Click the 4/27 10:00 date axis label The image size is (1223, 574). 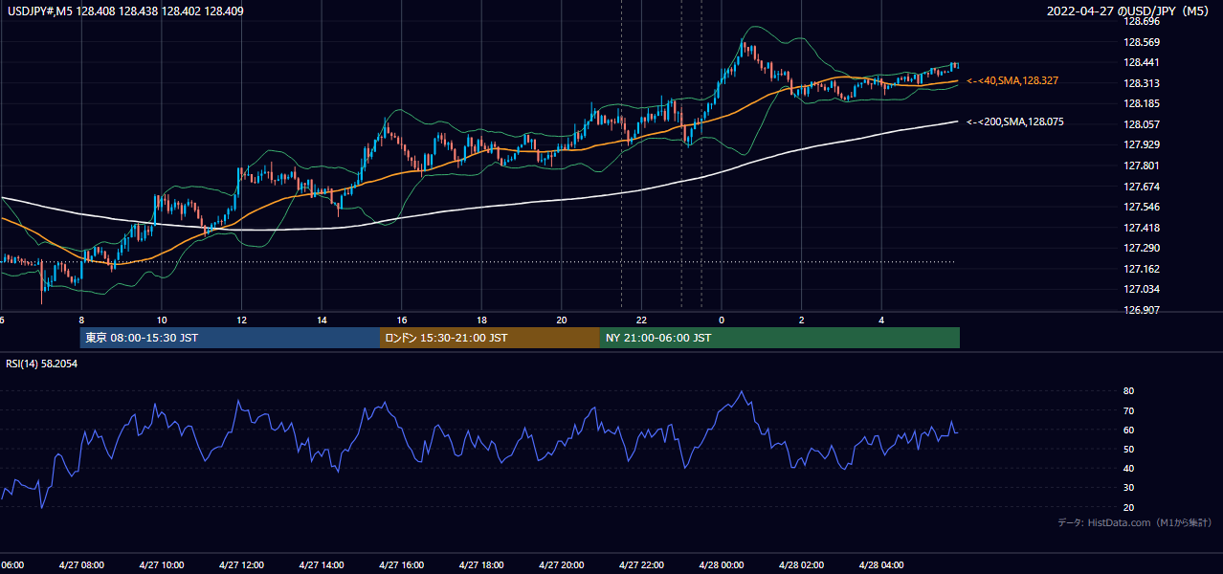tap(161, 565)
